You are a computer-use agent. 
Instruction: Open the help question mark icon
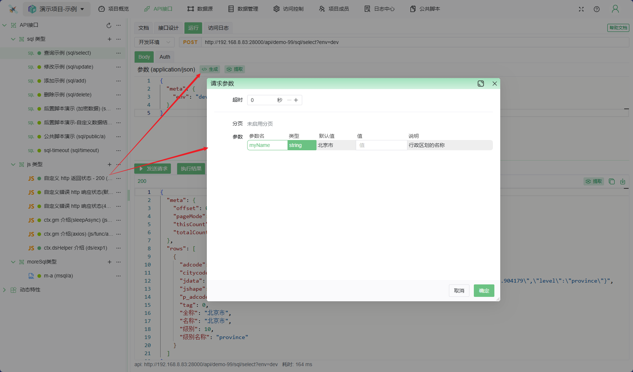[x=597, y=9]
